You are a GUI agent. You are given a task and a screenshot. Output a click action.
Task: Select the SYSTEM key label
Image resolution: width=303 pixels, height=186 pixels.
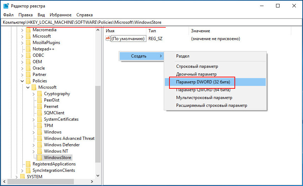pyautogui.click(x=34, y=177)
